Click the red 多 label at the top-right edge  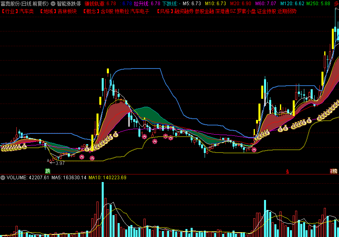(336, 4)
